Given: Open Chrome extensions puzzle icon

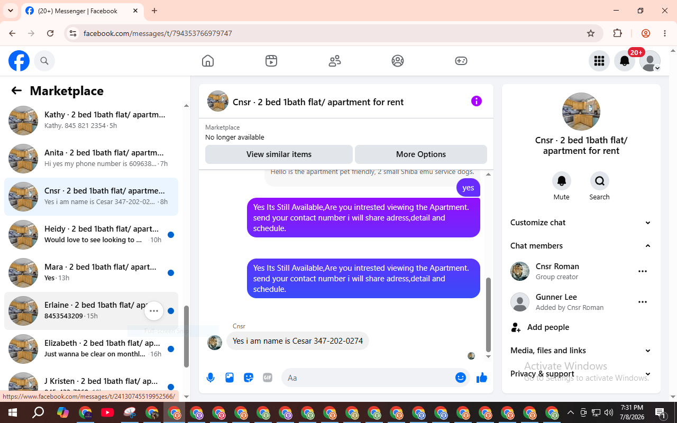Looking at the screenshot, I should [617, 33].
